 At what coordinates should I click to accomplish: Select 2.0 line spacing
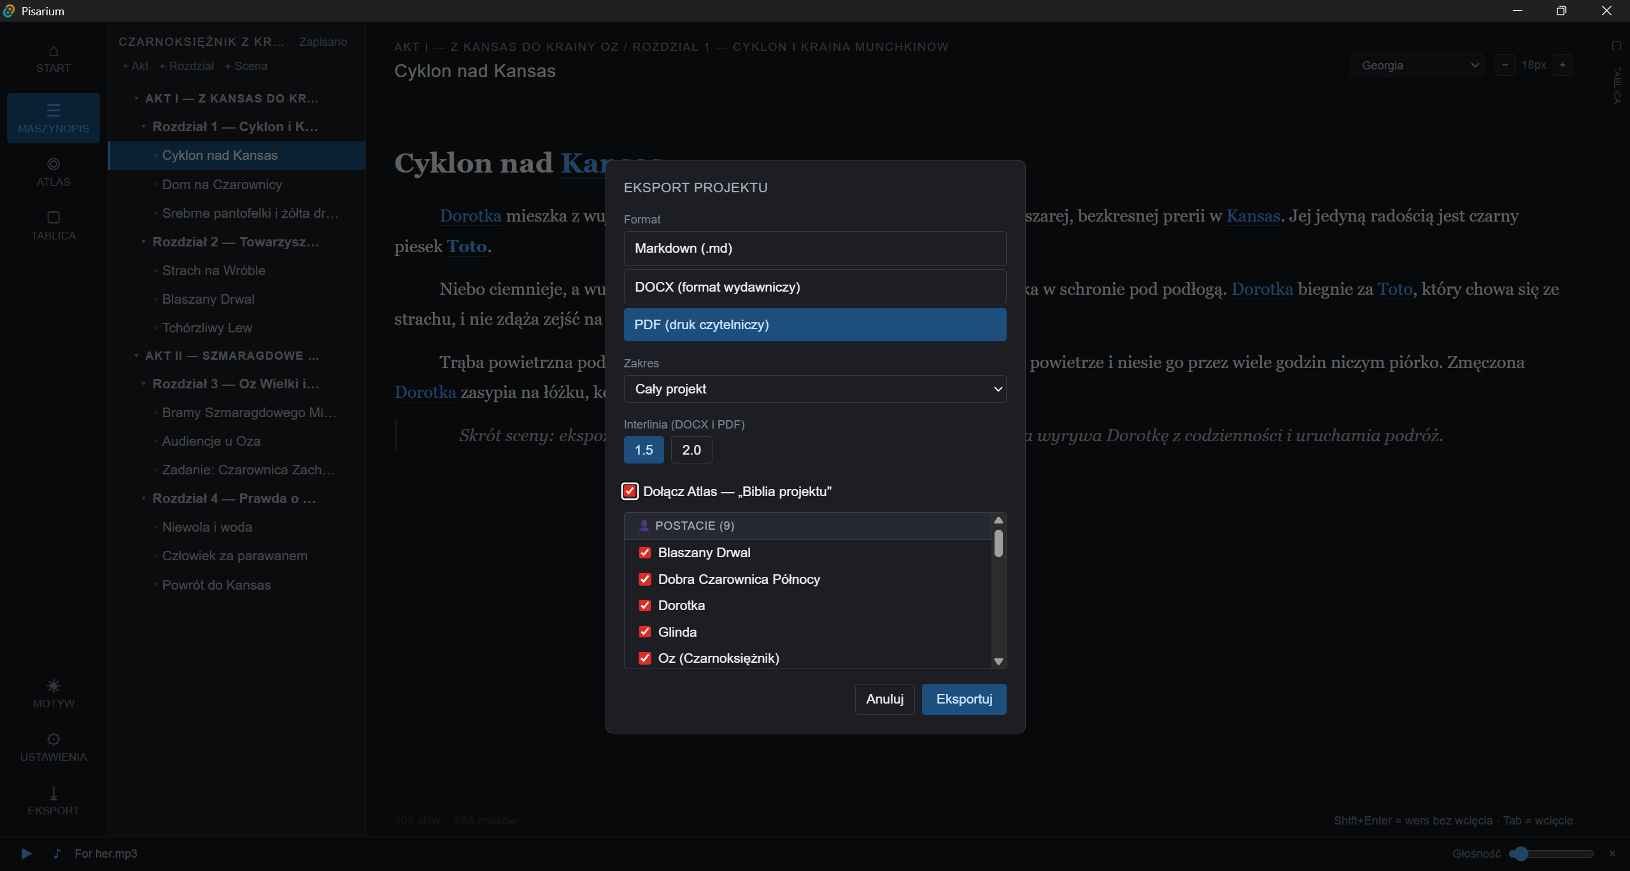[x=691, y=450]
